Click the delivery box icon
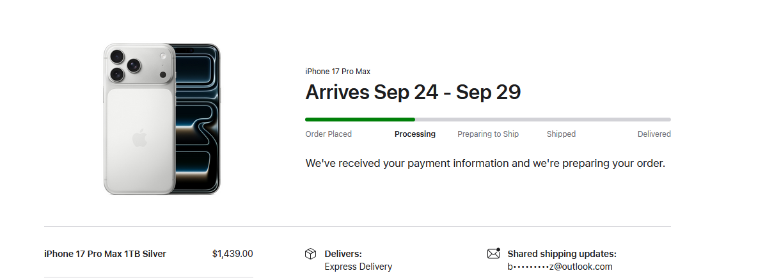Screen dimensions: 765x280 coord(311,254)
